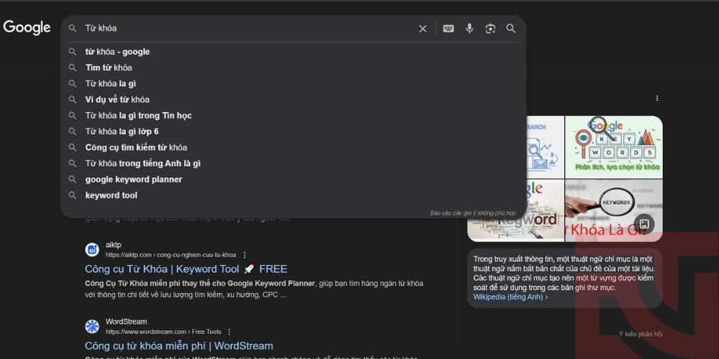Click the magnifier search submit button
The height and width of the screenshot is (359, 719).
click(510, 29)
